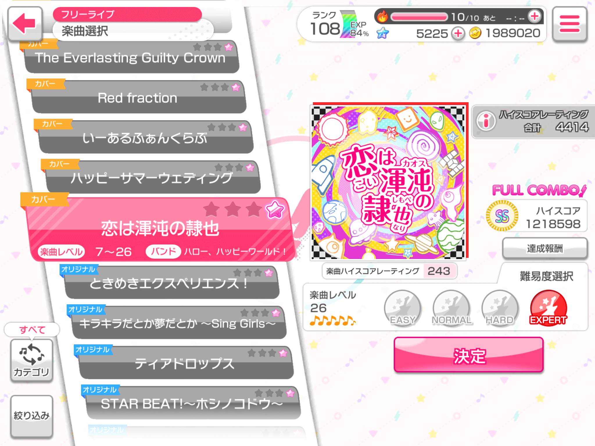Viewport: 595px width, 446px height.
Task: Open high score rating info icon
Action: click(x=486, y=121)
